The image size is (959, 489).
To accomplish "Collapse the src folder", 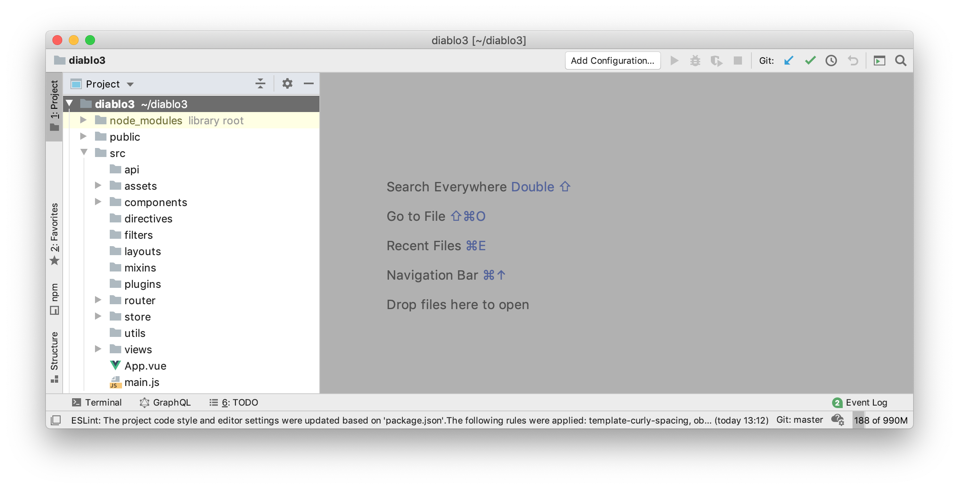I will tap(84, 153).
